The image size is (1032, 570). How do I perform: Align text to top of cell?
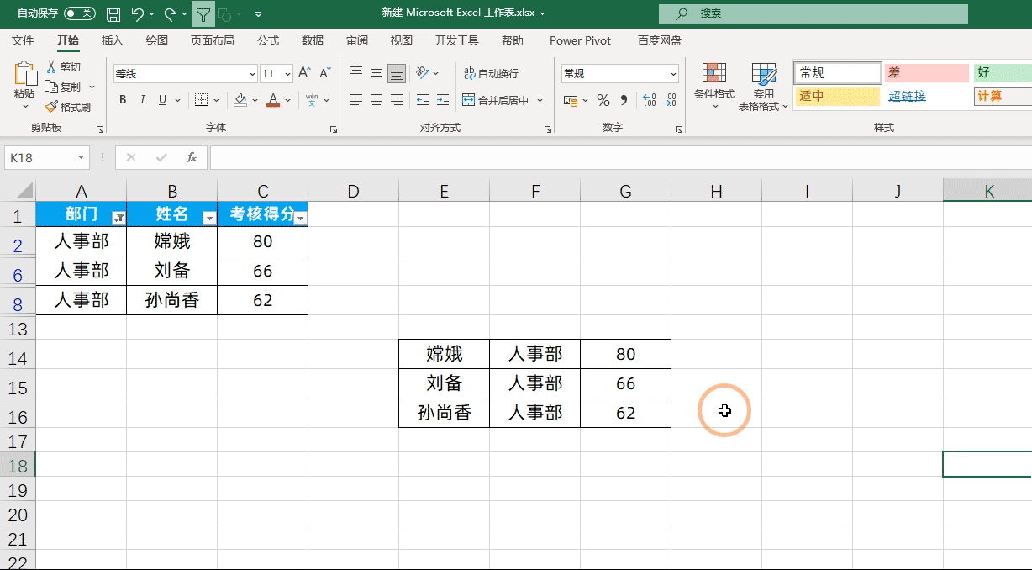356,73
